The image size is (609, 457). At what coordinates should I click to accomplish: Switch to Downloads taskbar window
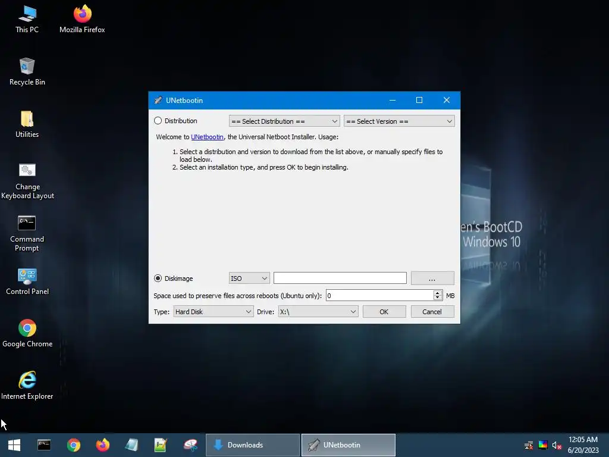[x=252, y=445]
